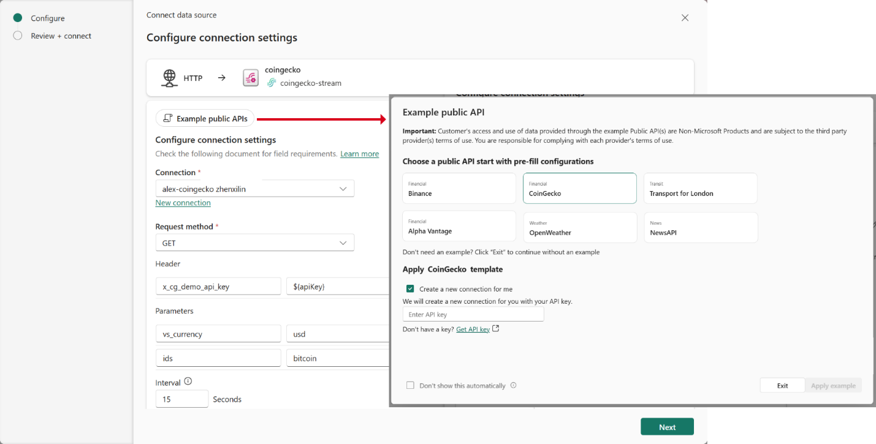Click the Interval seconds value field
The image size is (876, 444).
[x=181, y=398]
